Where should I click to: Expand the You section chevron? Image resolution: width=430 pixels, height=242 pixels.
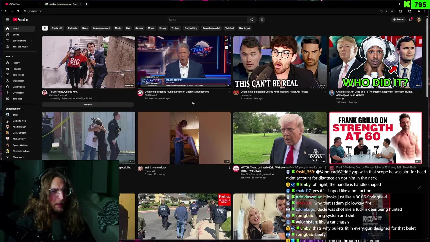click(12, 56)
